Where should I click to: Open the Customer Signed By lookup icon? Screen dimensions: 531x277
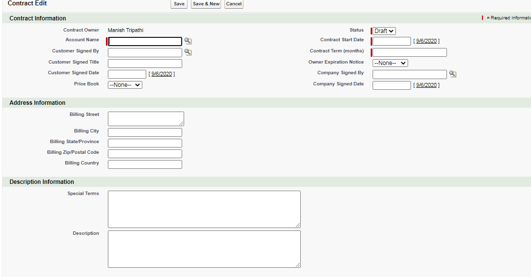point(188,52)
